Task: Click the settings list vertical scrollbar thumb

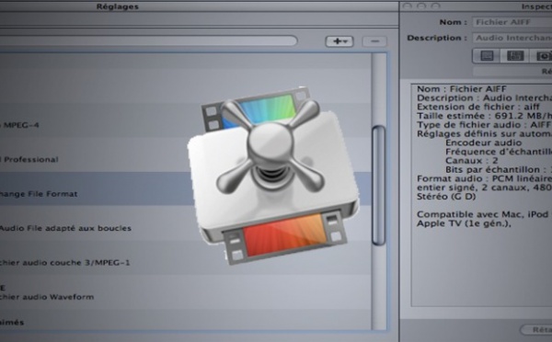Action: pyautogui.click(x=379, y=185)
